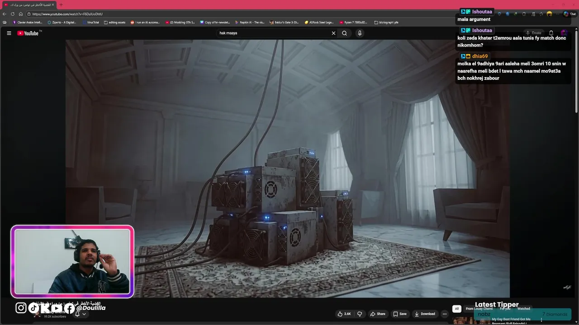The width and height of the screenshot is (579, 325).
Task: Open the YouTube hamburger guide menu
Action: point(9,33)
